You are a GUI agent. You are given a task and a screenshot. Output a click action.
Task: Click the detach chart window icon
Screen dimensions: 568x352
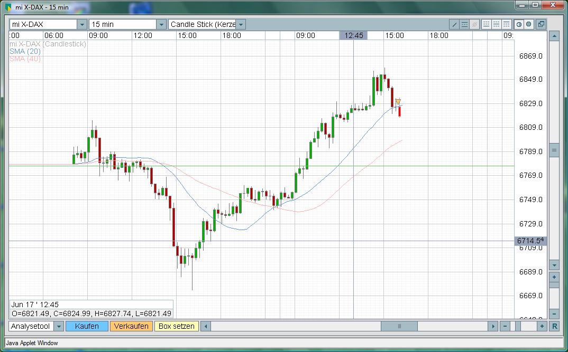coord(541,24)
